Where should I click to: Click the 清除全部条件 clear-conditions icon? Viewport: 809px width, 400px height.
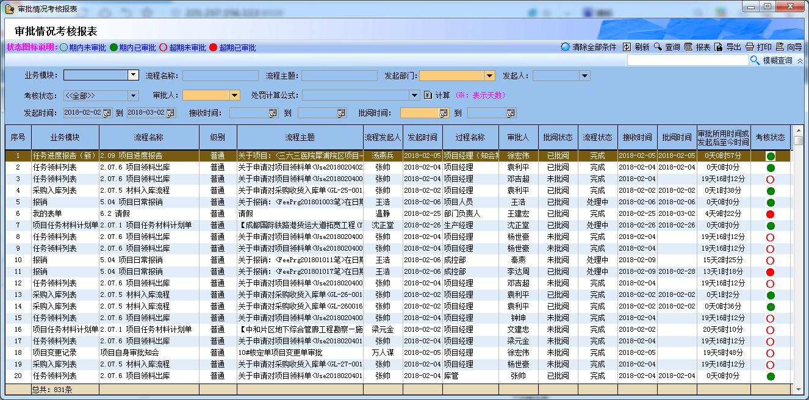click(x=565, y=47)
